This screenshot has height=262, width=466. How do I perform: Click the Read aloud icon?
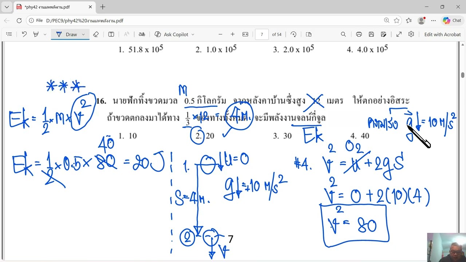pos(126,34)
